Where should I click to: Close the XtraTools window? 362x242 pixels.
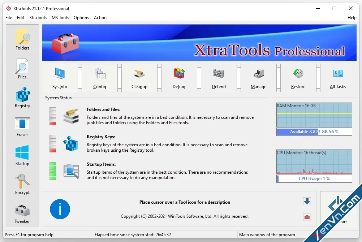tap(351, 9)
